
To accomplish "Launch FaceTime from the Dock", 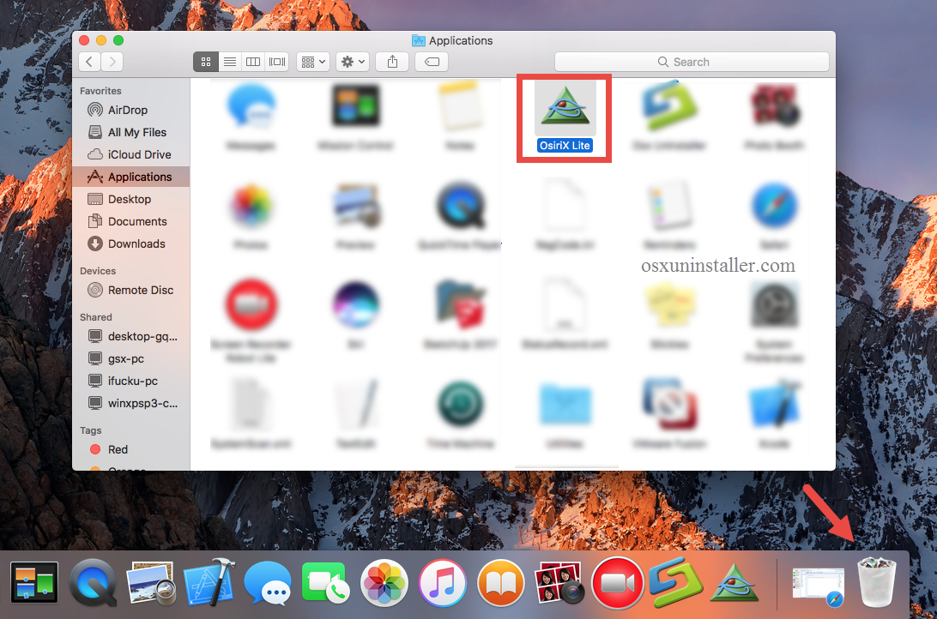I will [324, 583].
